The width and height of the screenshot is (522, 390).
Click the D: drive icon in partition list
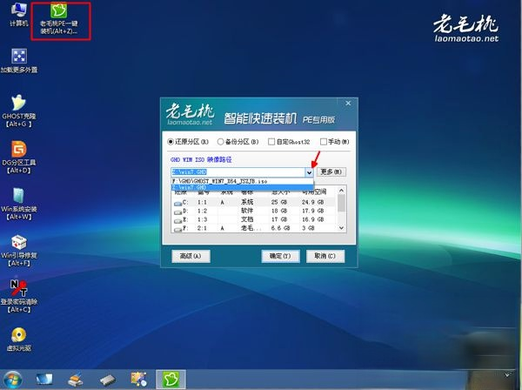point(177,212)
